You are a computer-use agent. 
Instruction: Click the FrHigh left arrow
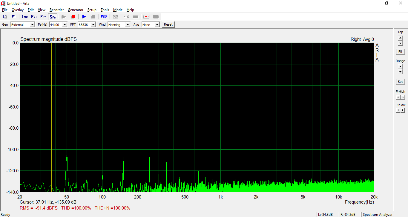(x=398, y=97)
